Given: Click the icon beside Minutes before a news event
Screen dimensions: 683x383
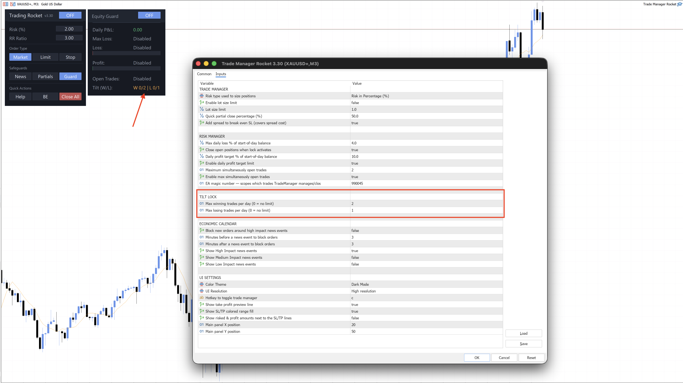Looking at the screenshot, I should pos(202,237).
